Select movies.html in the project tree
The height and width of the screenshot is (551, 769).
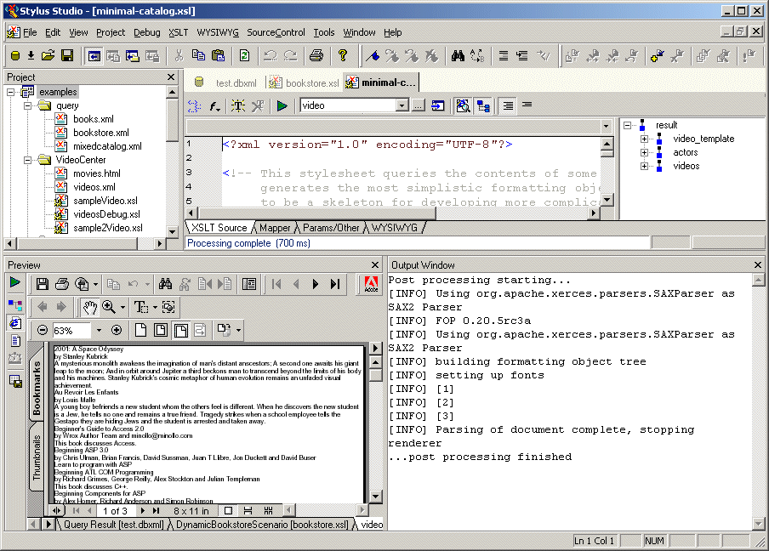[x=96, y=173]
